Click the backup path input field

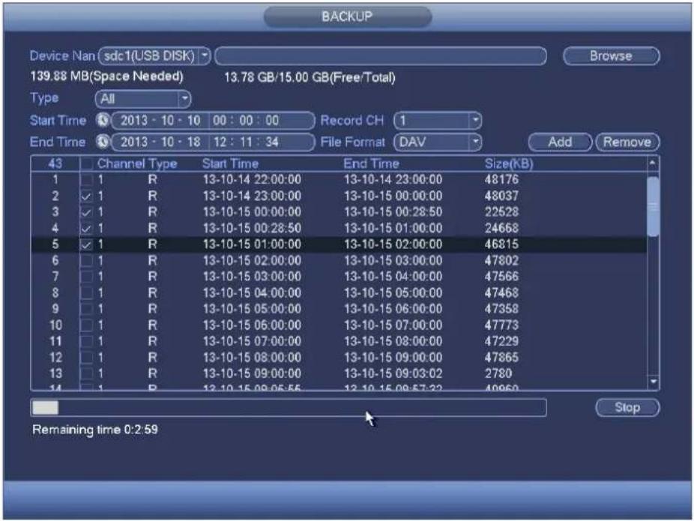click(381, 56)
